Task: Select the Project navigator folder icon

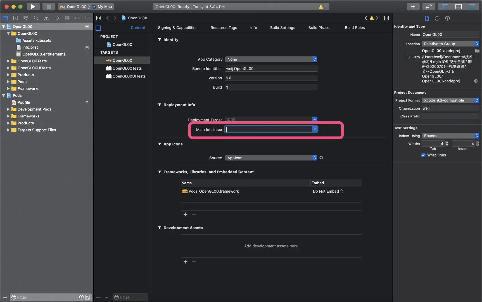Action: tap(5, 18)
